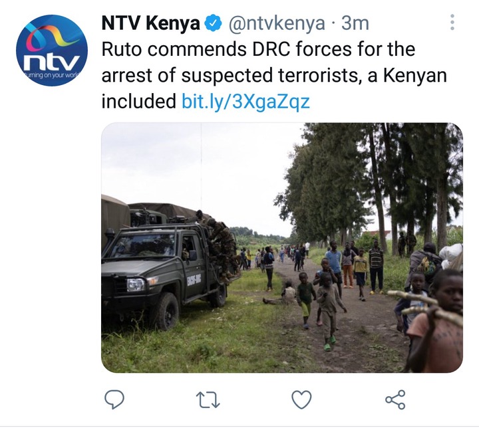Click the NTV Kenya display name

(150, 23)
